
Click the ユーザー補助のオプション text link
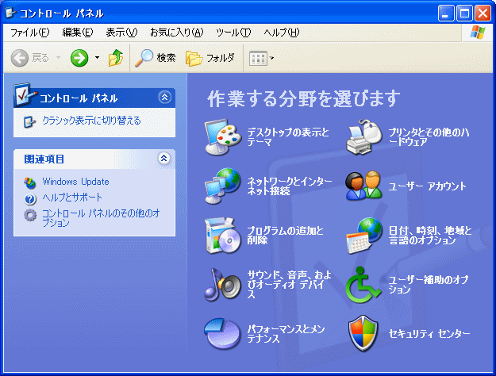click(x=429, y=285)
